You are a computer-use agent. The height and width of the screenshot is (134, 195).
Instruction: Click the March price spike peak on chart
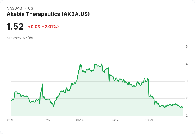(42, 84)
